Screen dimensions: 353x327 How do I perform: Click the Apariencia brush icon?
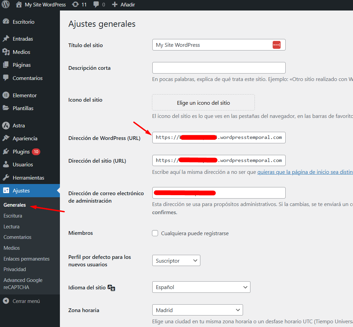coord(6,138)
